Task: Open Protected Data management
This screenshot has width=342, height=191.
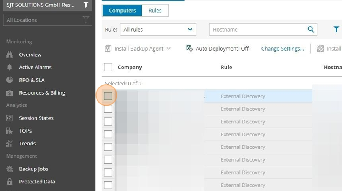Action: [x=37, y=182]
